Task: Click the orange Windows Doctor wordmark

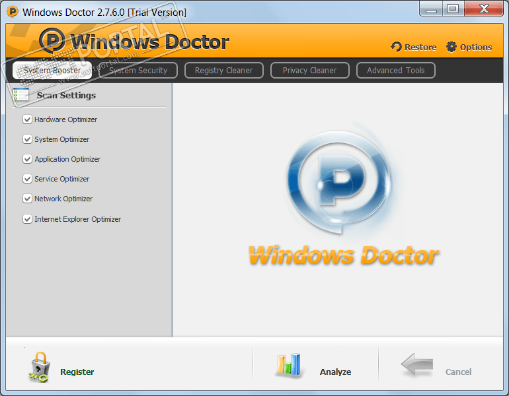Action: click(x=344, y=255)
